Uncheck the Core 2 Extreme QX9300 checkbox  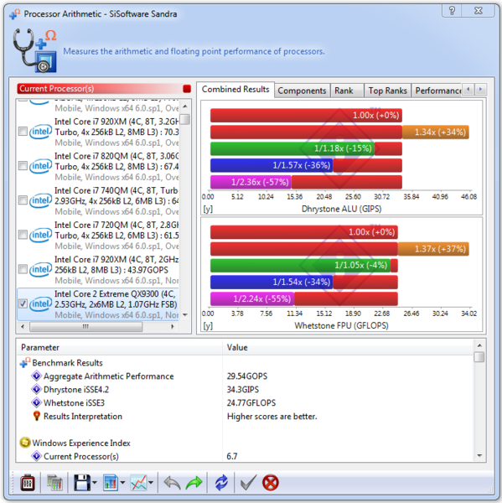tap(23, 303)
